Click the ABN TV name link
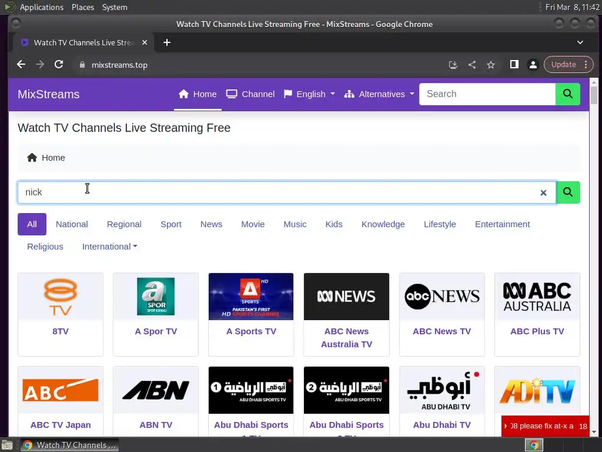602x452 pixels. coord(156,425)
